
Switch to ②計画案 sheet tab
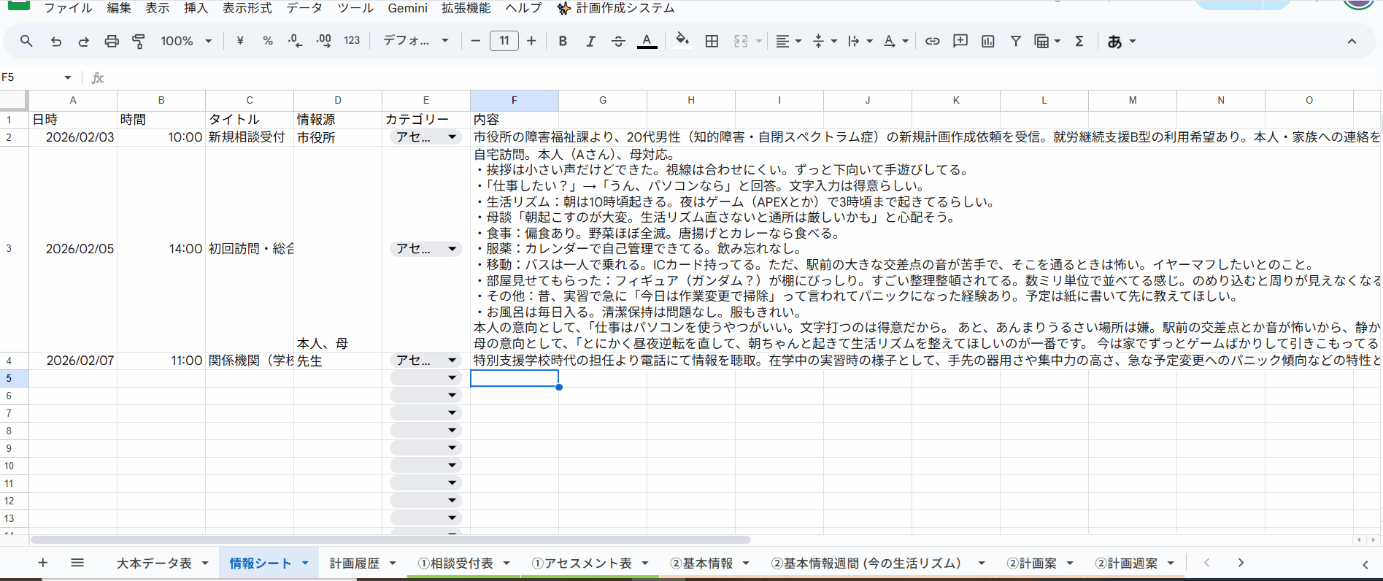click(1031, 563)
